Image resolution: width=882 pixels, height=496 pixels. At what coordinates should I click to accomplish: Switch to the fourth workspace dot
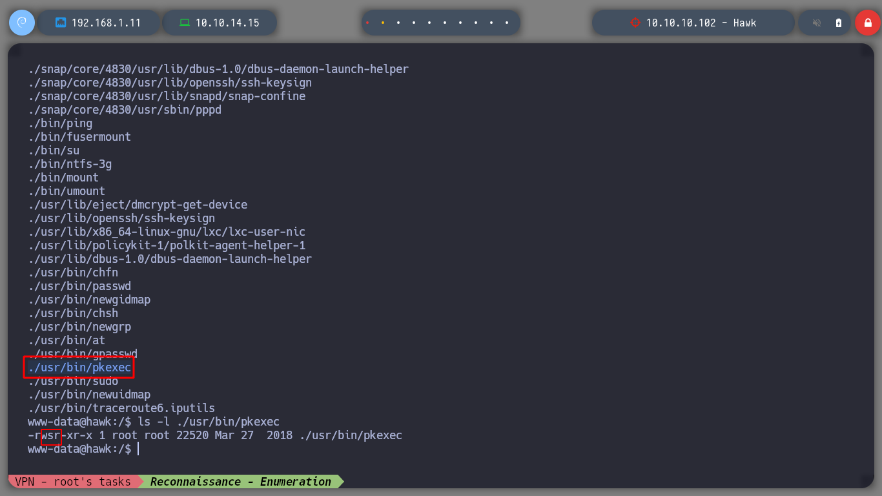click(414, 23)
